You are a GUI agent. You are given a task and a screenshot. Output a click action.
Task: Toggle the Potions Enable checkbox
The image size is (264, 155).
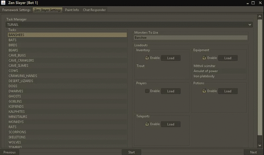pyautogui.click(x=204, y=91)
